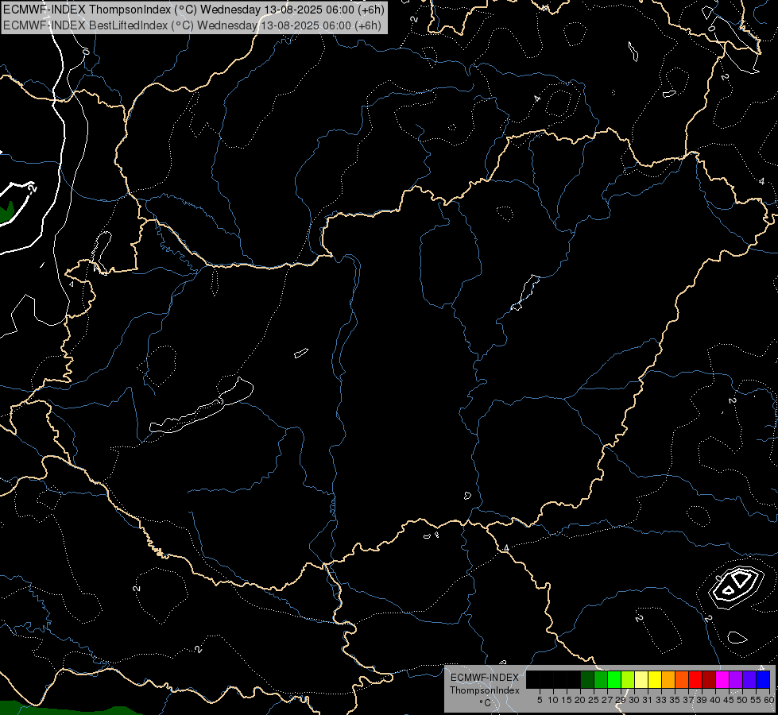The width and height of the screenshot is (778, 715).
Task: Select the bright red 37-39 legend swatch
Action: pos(695,679)
